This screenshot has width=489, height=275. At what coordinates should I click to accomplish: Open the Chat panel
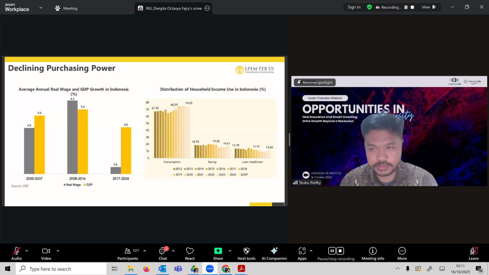click(x=163, y=253)
